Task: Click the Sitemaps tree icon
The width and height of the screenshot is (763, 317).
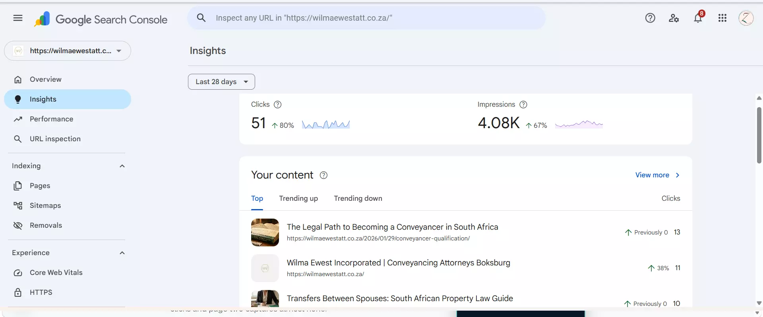Action: tap(18, 206)
